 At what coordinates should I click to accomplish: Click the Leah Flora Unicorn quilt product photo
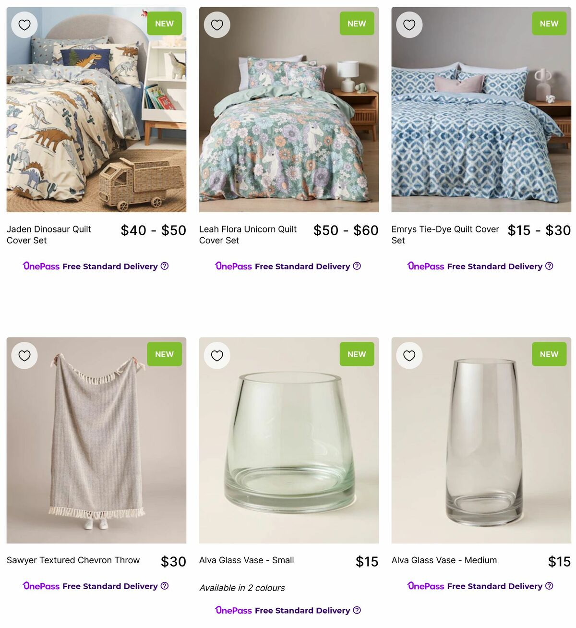click(x=288, y=109)
